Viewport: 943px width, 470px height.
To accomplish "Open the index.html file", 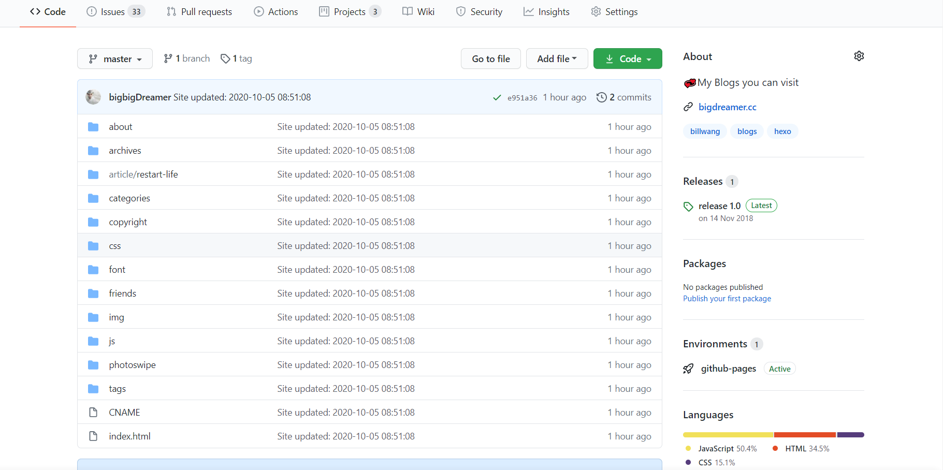I will [129, 436].
